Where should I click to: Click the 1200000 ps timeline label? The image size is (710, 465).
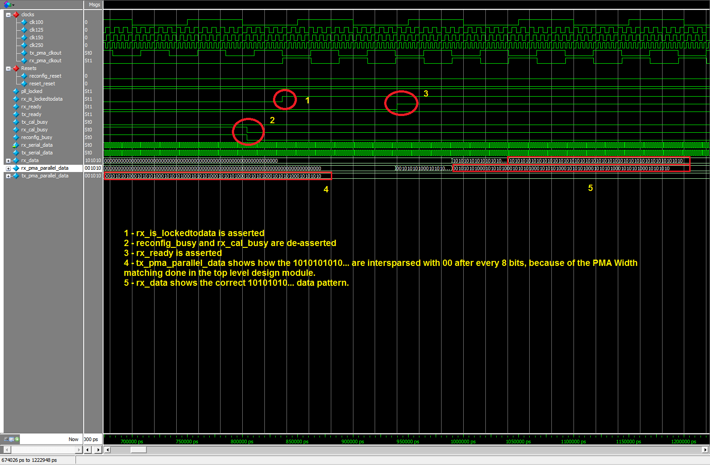pyautogui.click(x=684, y=442)
